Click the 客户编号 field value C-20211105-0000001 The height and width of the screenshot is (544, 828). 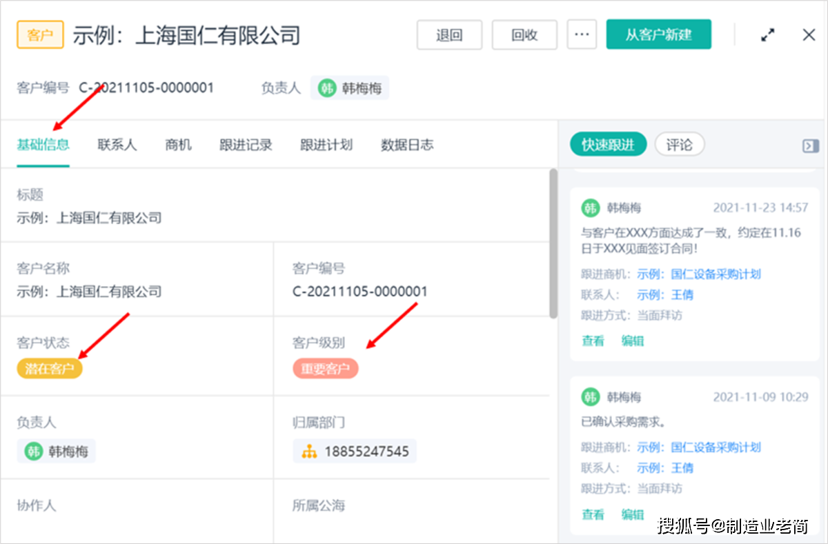point(360,292)
